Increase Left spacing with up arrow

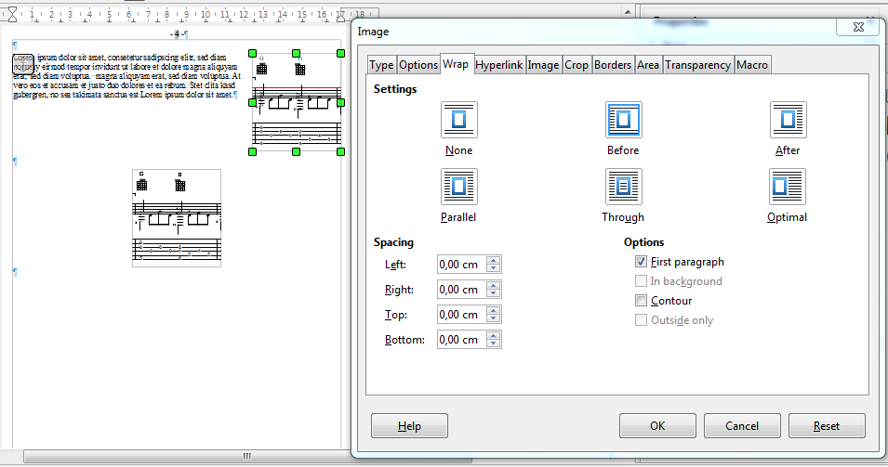point(493,261)
